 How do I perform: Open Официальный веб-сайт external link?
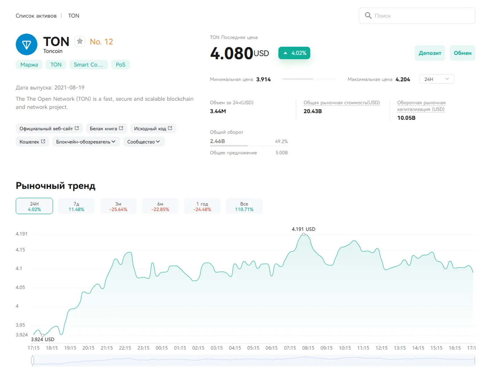coord(49,129)
